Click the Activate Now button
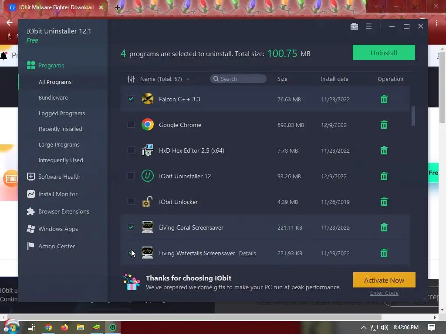 point(384,280)
